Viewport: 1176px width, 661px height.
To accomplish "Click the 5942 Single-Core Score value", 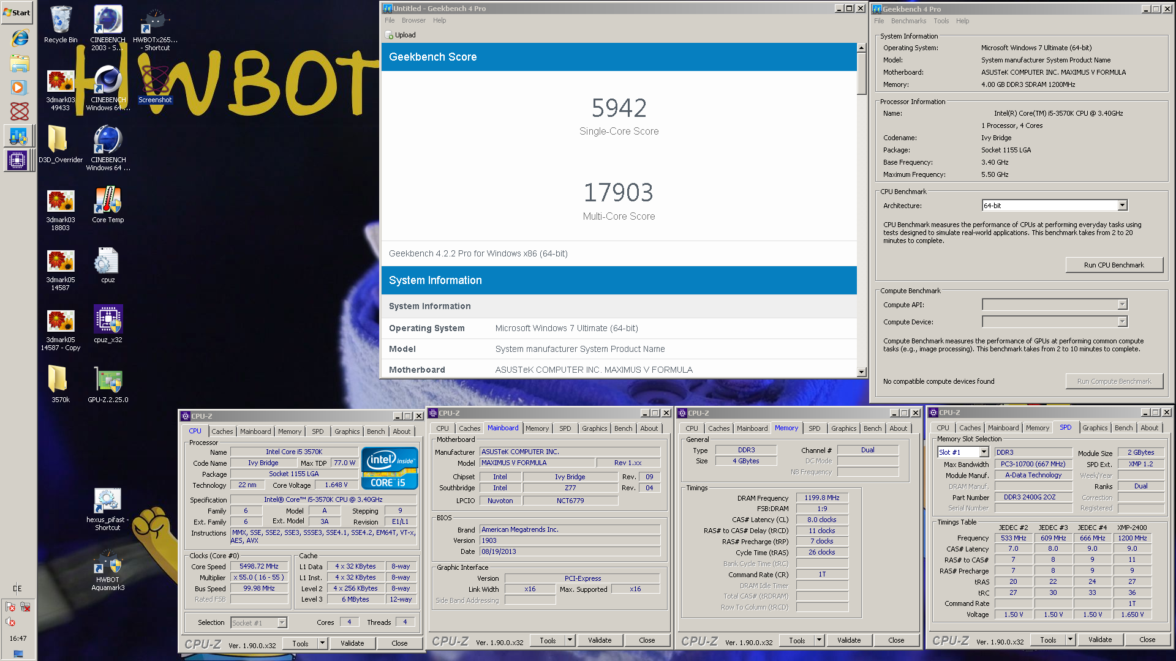I will click(x=619, y=108).
